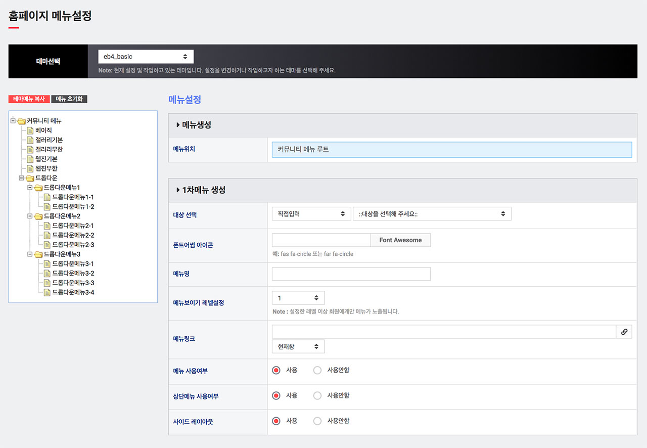Click into the 메뉴명 input field
The width and height of the screenshot is (647, 448).
pyautogui.click(x=351, y=274)
